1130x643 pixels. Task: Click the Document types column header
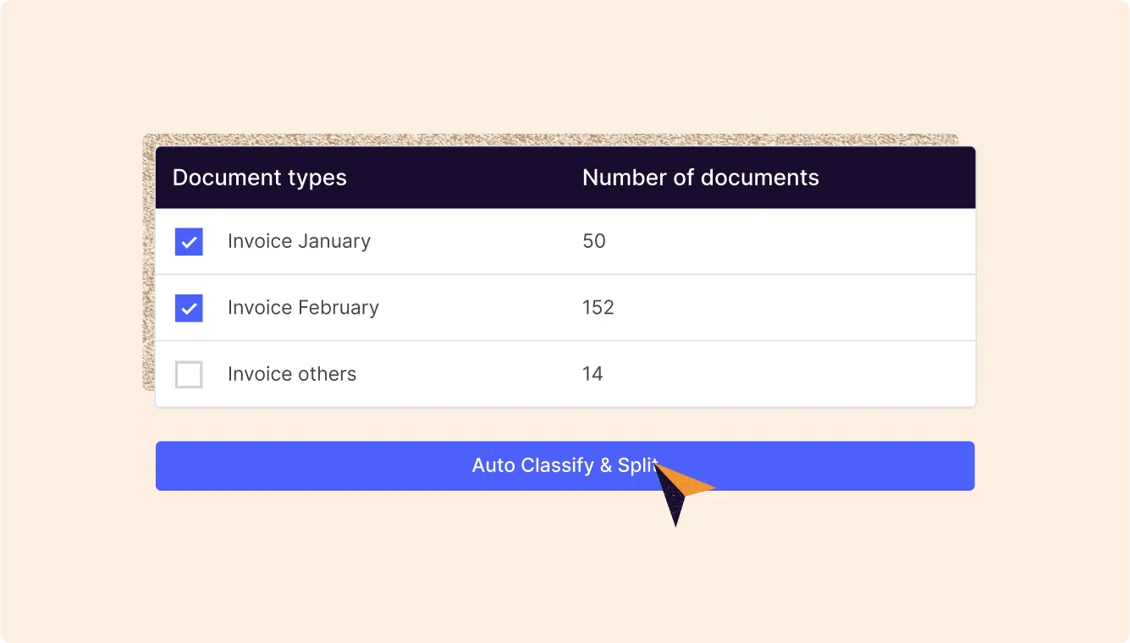point(259,177)
